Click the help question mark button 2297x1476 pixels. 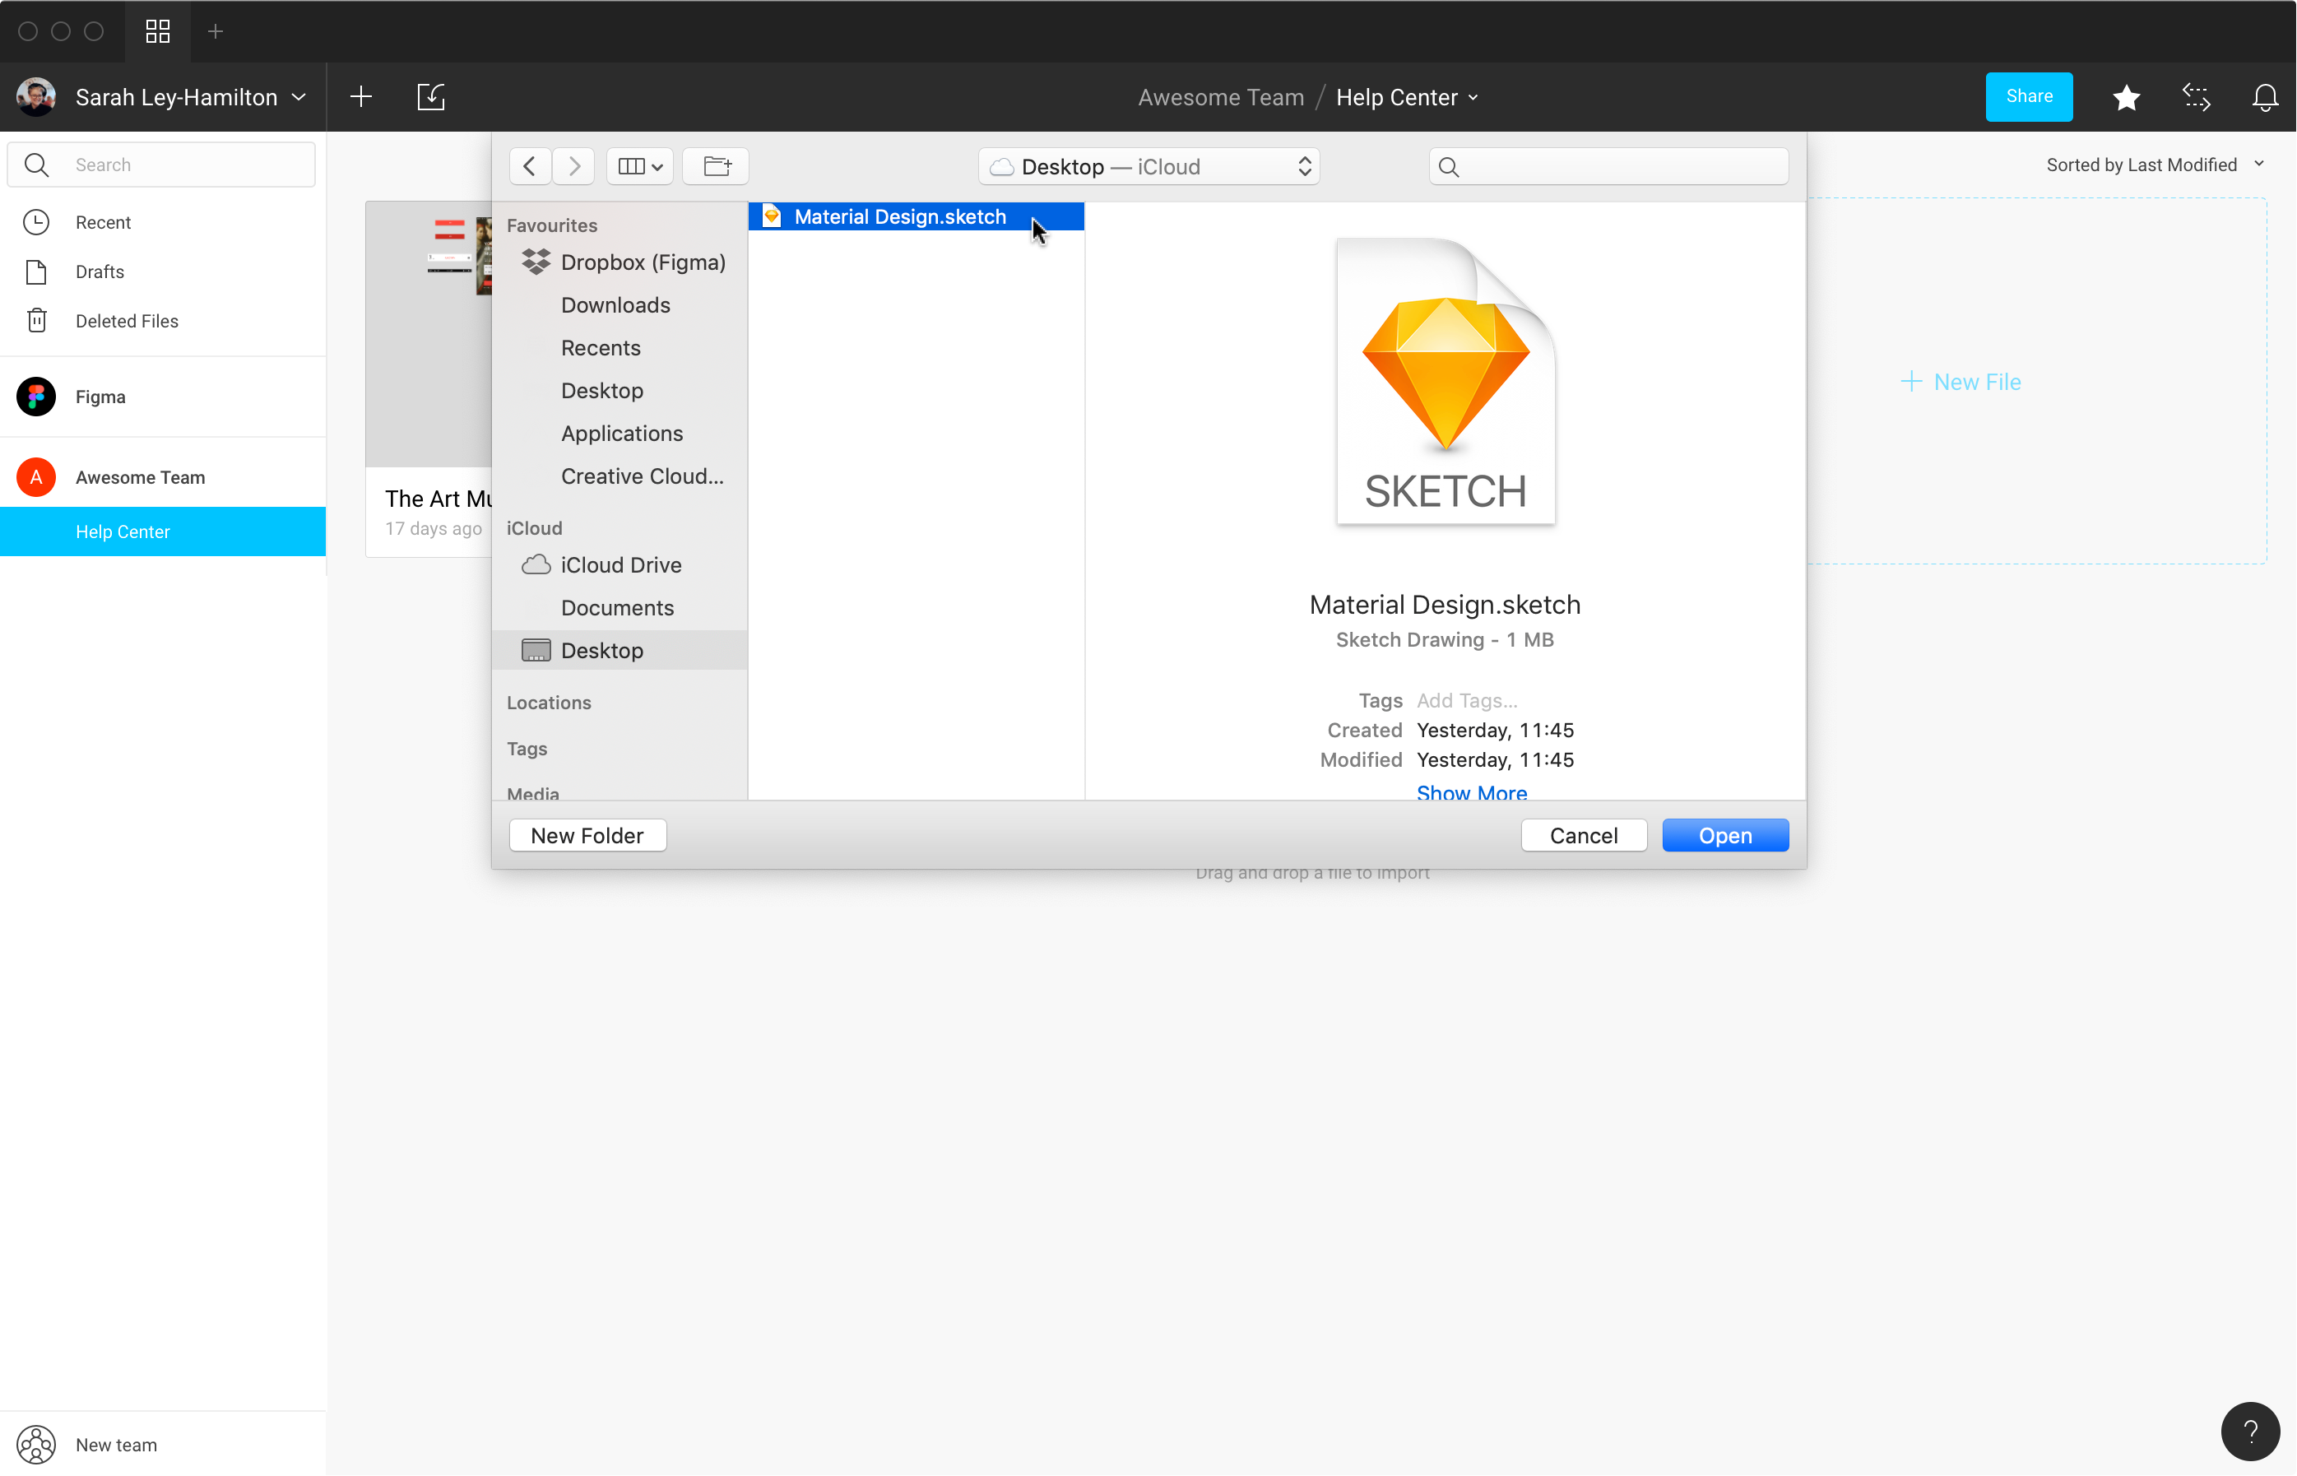point(2249,1431)
